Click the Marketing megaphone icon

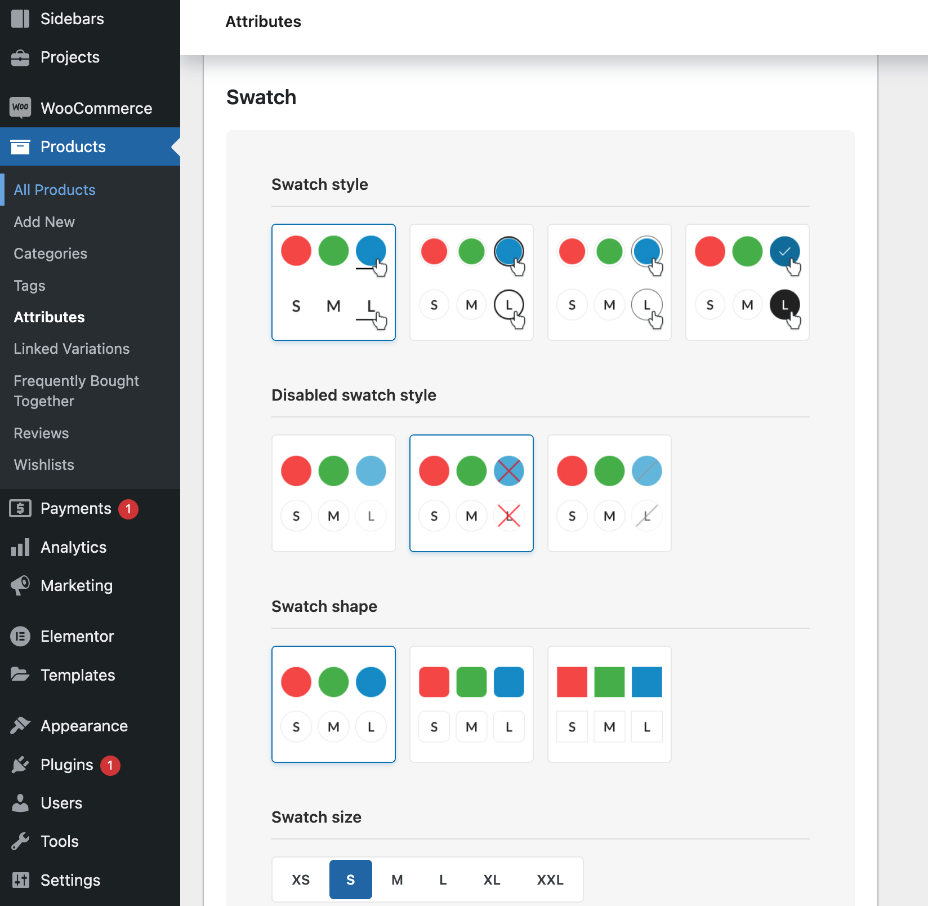click(20, 585)
